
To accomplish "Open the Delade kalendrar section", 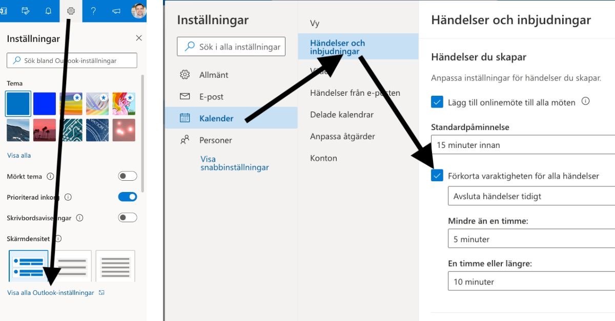I will (341, 115).
